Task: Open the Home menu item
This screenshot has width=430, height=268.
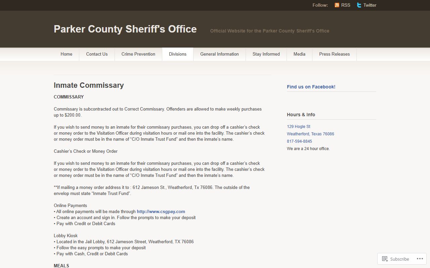Action: click(x=67, y=54)
